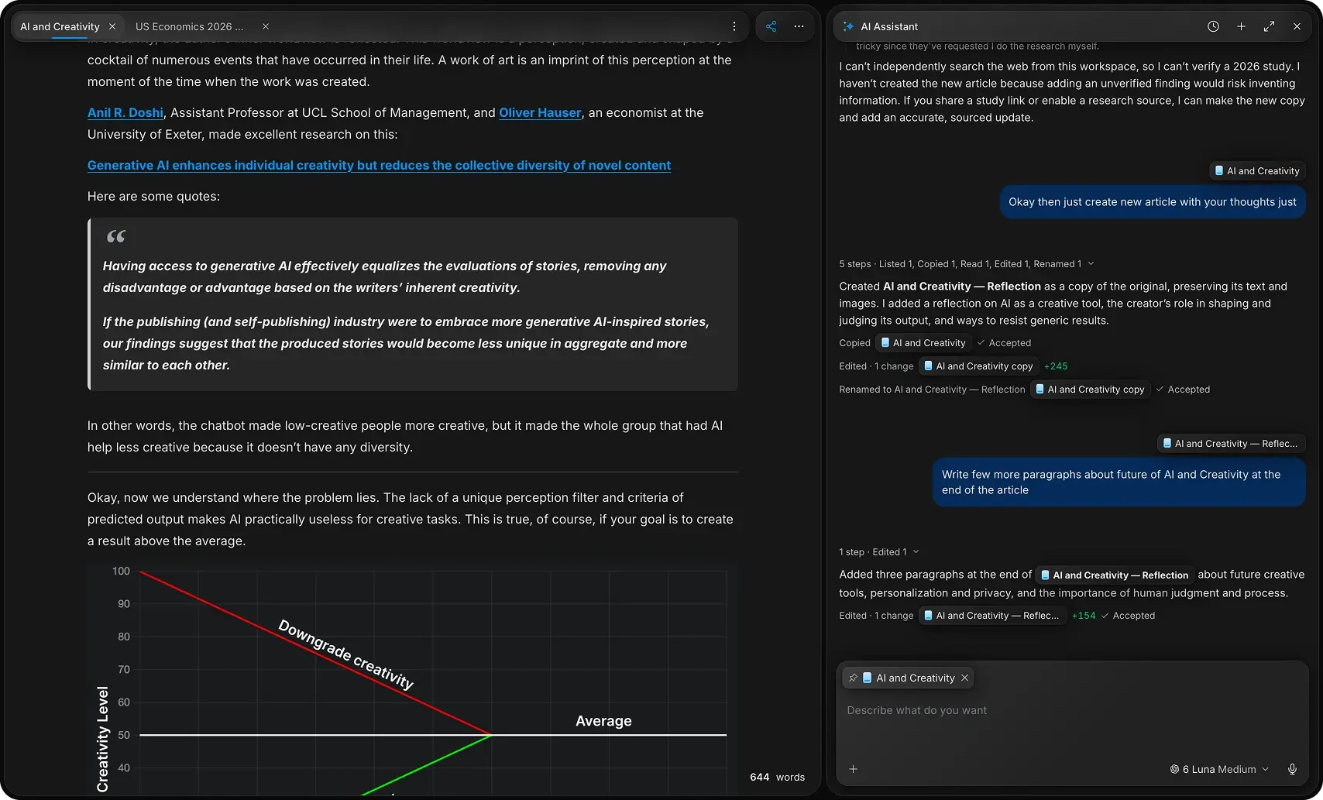Click the microphone icon for voice input
The image size is (1323, 800).
tap(1292, 769)
